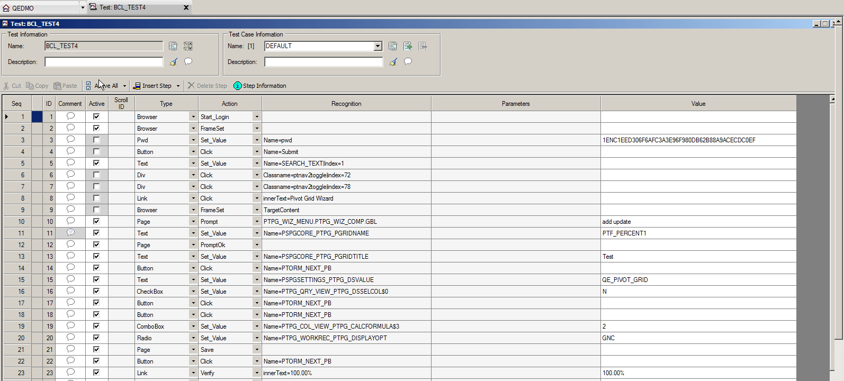Screen dimensions: 844x381
Task: Click Recognition cell PTPG_WIZ_MENU.PTPG_WIZ_COMP.GBL
Action: tap(346, 221)
